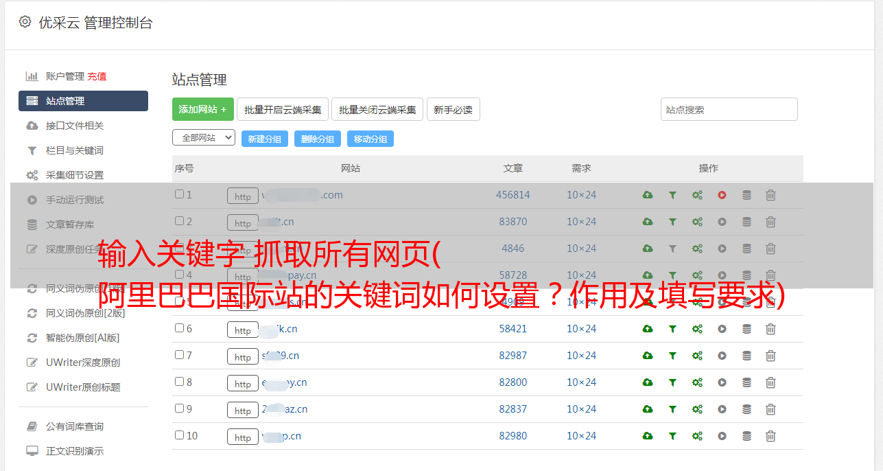Click the gear icon beside 优采云 管理控制台
Image resolution: width=883 pixels, height=471 pixels.
click(x=25, y=22)
